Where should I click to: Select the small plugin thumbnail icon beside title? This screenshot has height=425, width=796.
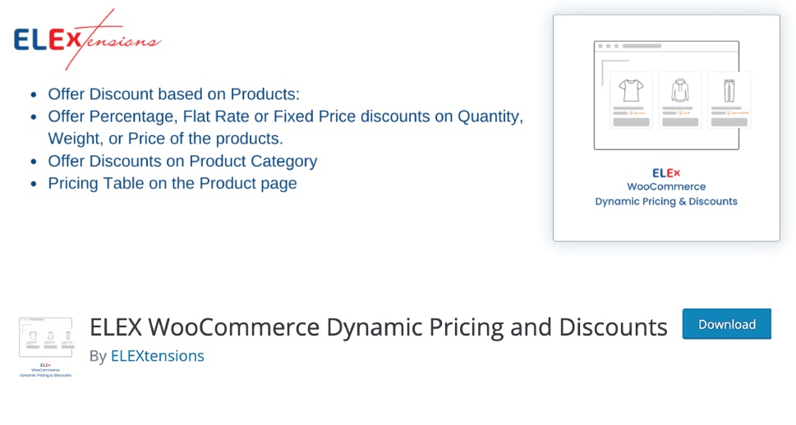46,347
